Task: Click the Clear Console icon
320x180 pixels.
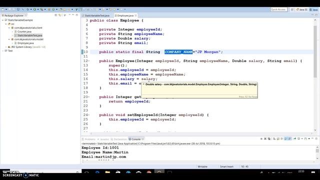Action: (274, 139)
